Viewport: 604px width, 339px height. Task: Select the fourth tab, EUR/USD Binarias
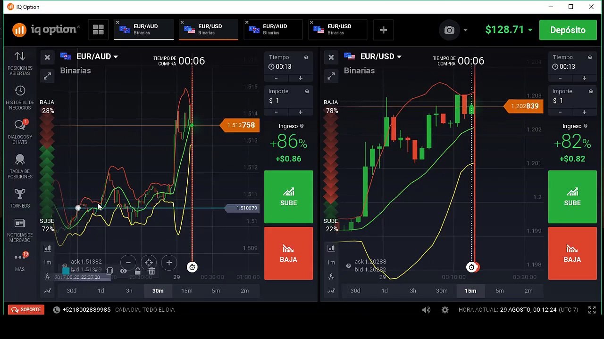click(x=338, y=30)
